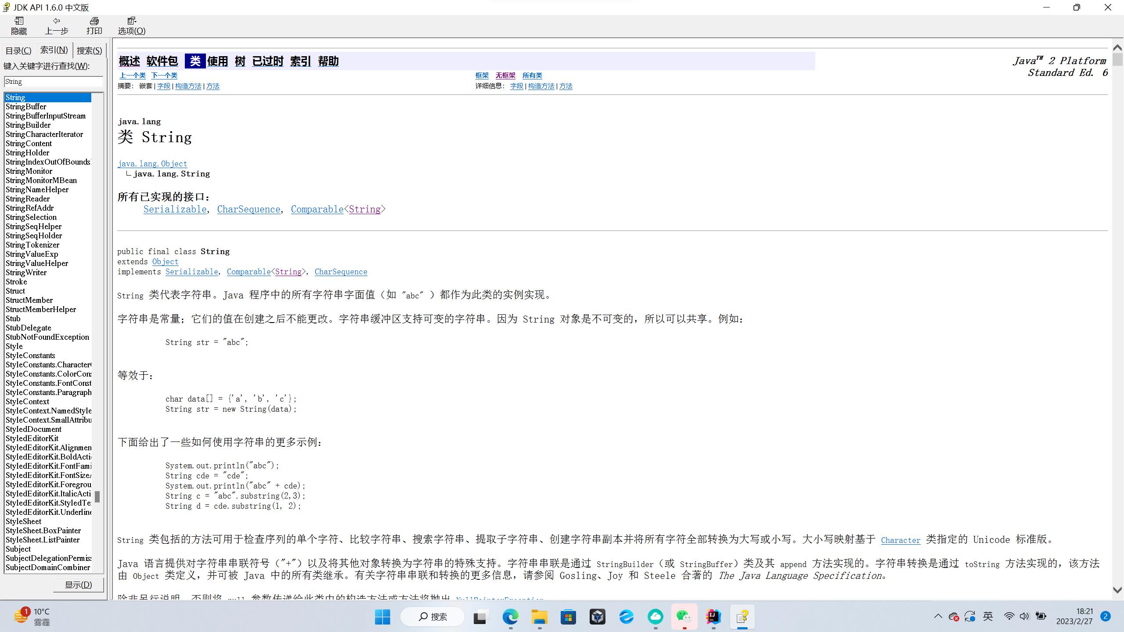The width and height of the screenshot is (1124, 632).
Task: Switch to the 索引(N) index tab
Action: point(54,50)
